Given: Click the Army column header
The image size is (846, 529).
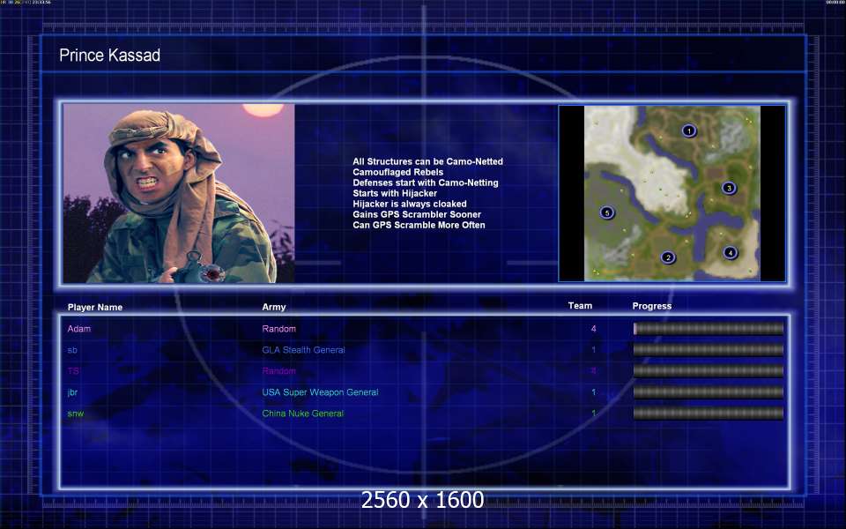Looking at the screenshot, I should click(273, 307).
